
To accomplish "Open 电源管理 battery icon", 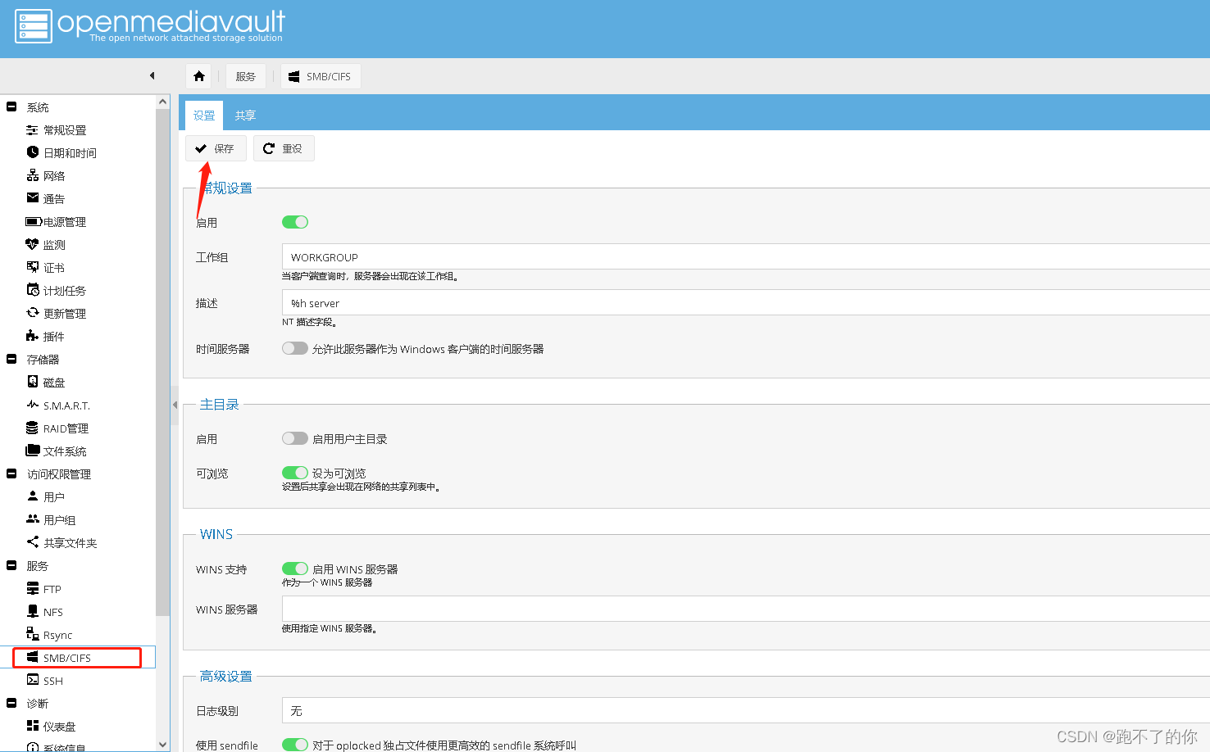I will coord(34,221).
